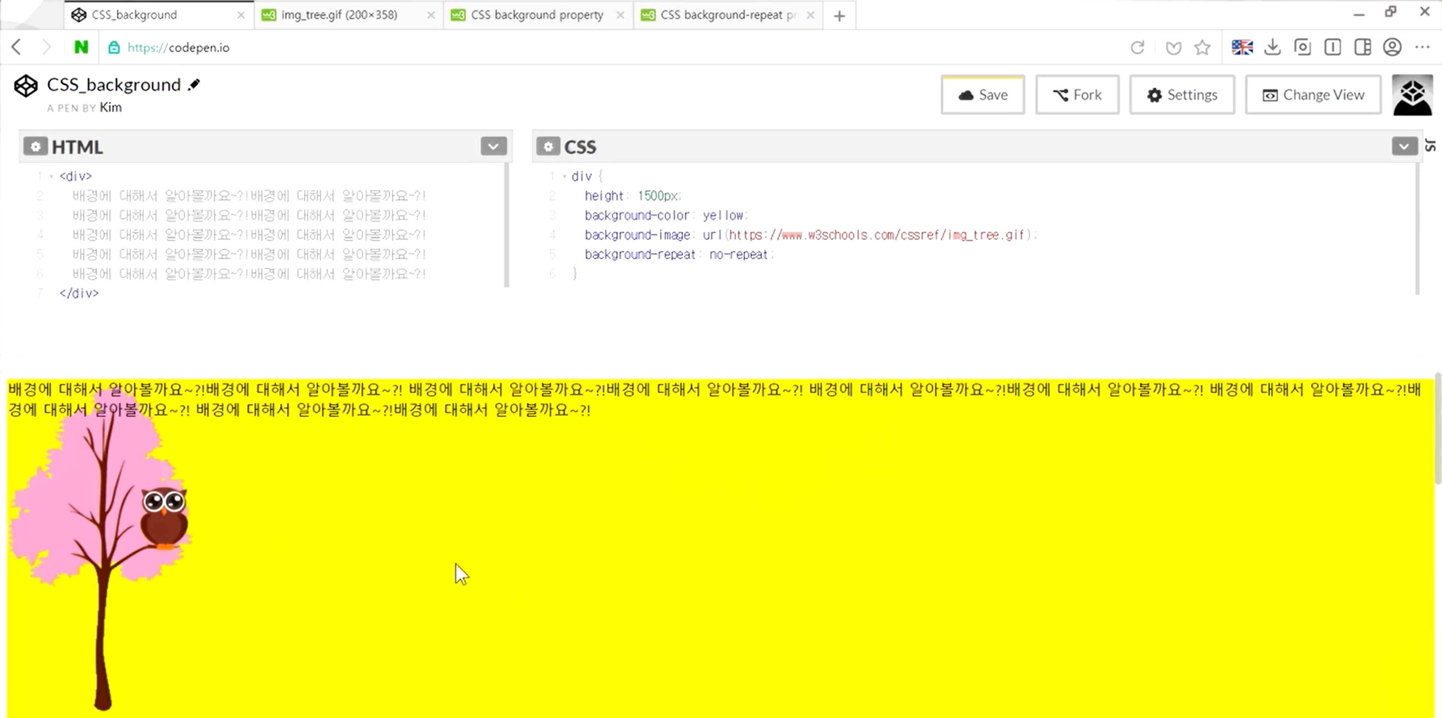The width and height of the screenshot is (1442, 718).
Task: Bookmark page with the star icon
Action: pos(1202,48)
